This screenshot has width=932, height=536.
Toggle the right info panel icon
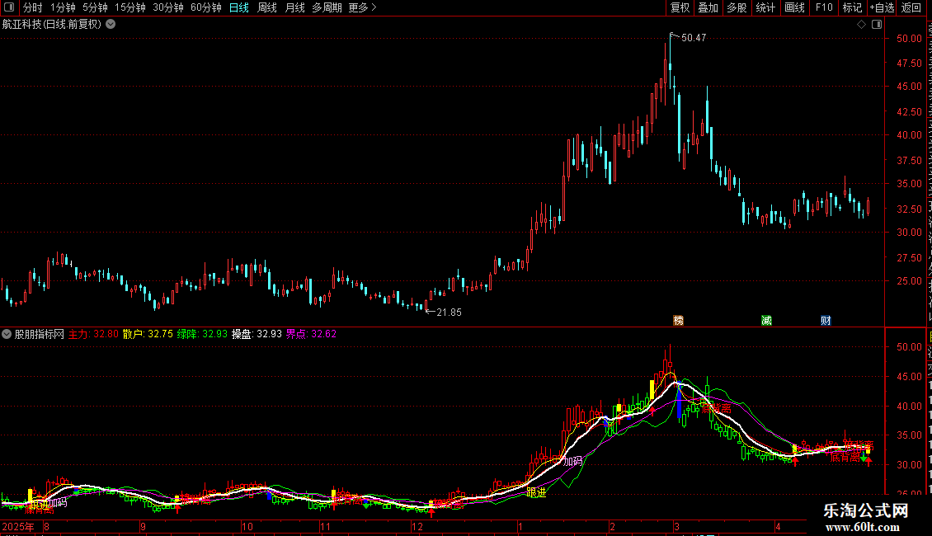[877, 24]
